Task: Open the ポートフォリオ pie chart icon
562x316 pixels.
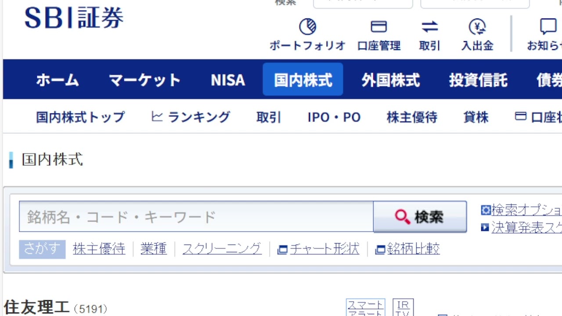Action: pos(307,27)
